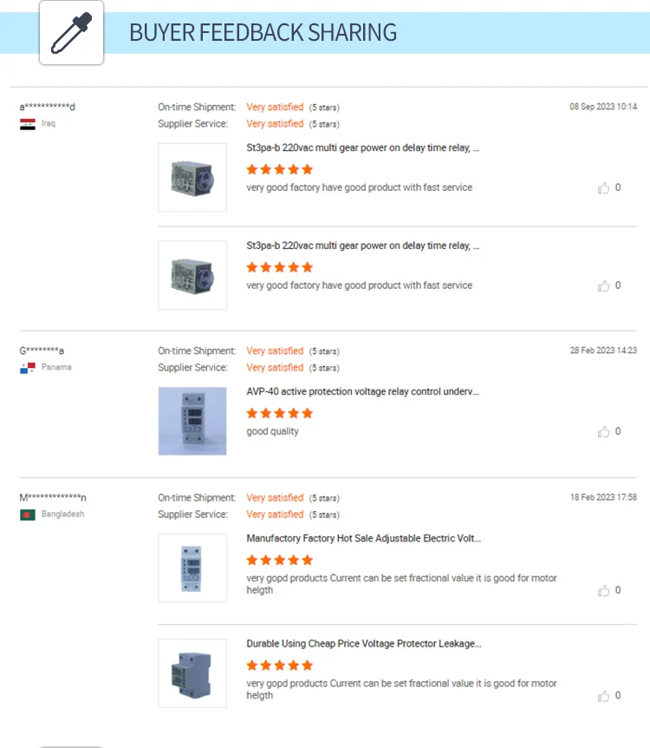The image size is (650, 748).
Task: Click first time relay product thumbnail
Action: click(192, 178)
